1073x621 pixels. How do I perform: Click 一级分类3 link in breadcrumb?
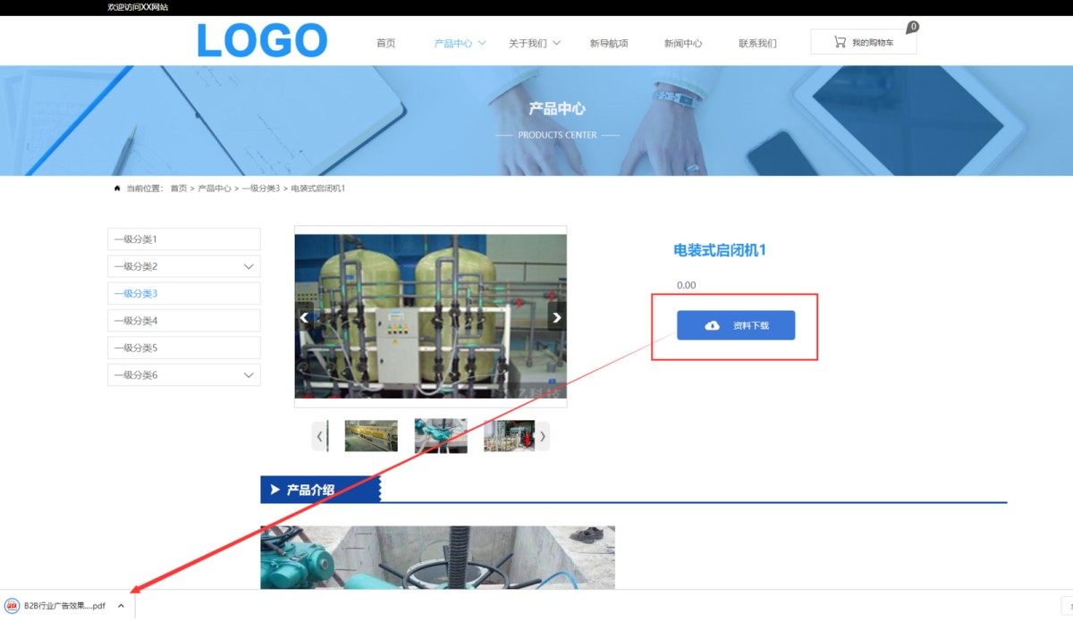[x=261, y=189]
